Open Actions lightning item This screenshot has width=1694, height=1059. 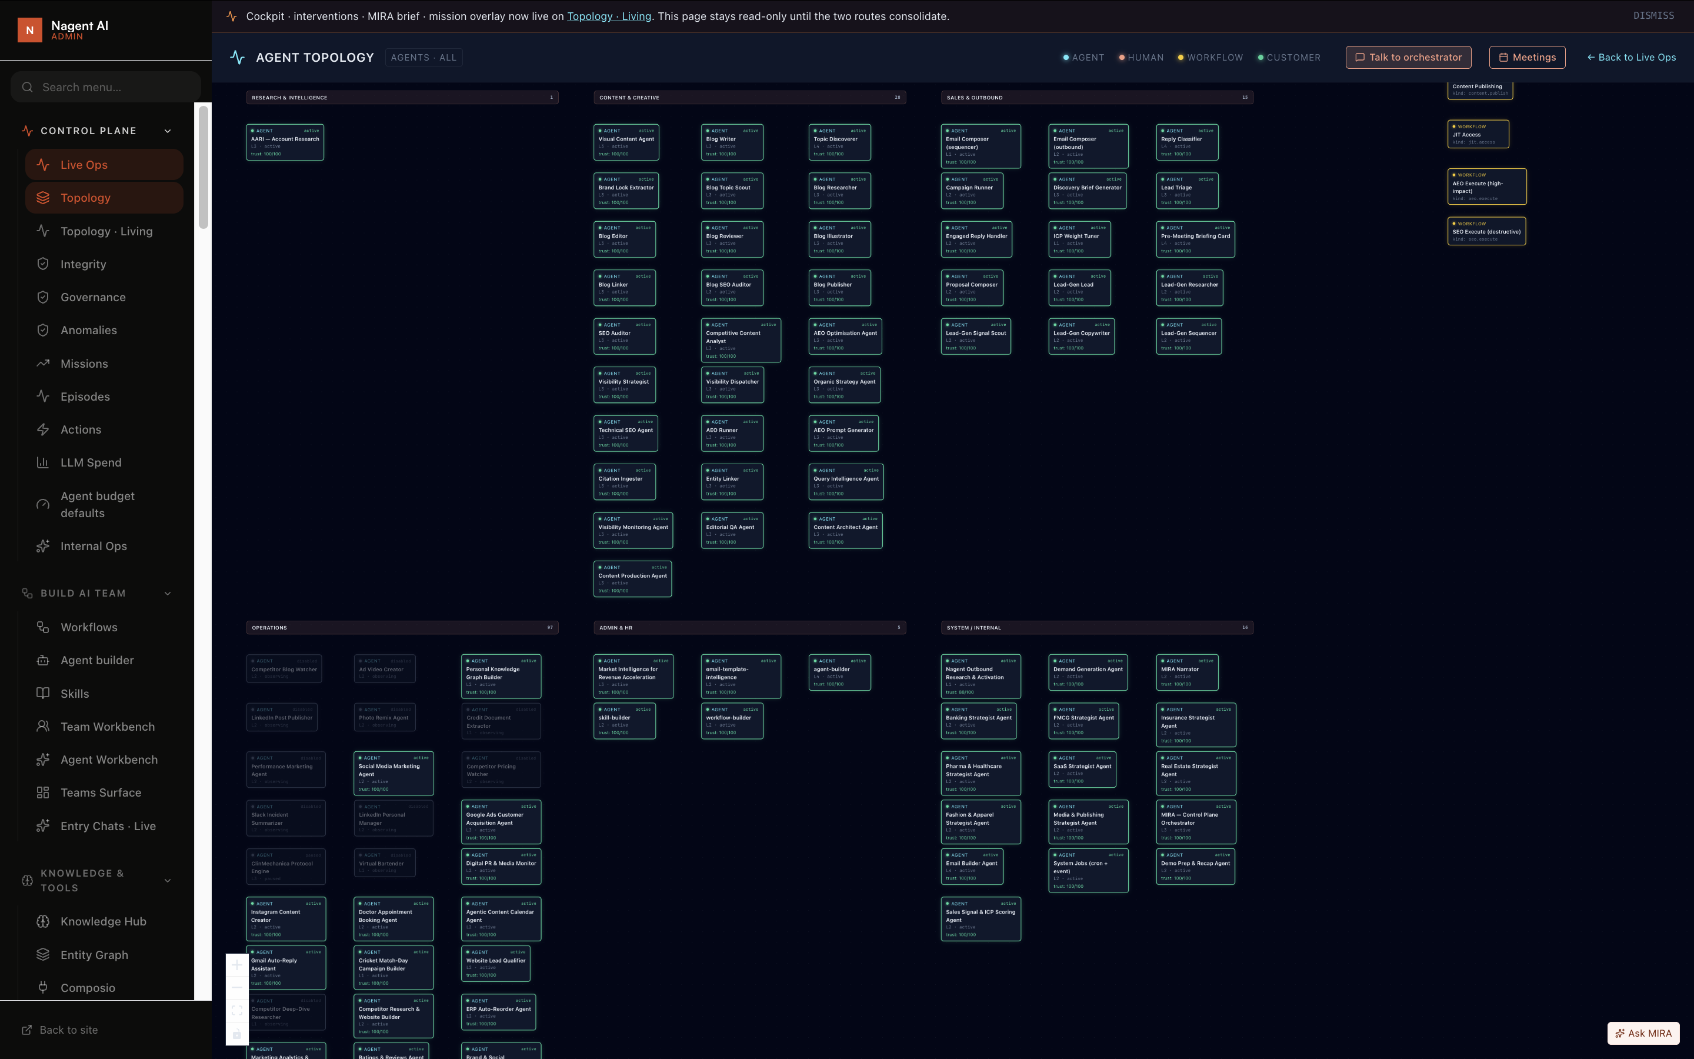(x=104, y=429)
